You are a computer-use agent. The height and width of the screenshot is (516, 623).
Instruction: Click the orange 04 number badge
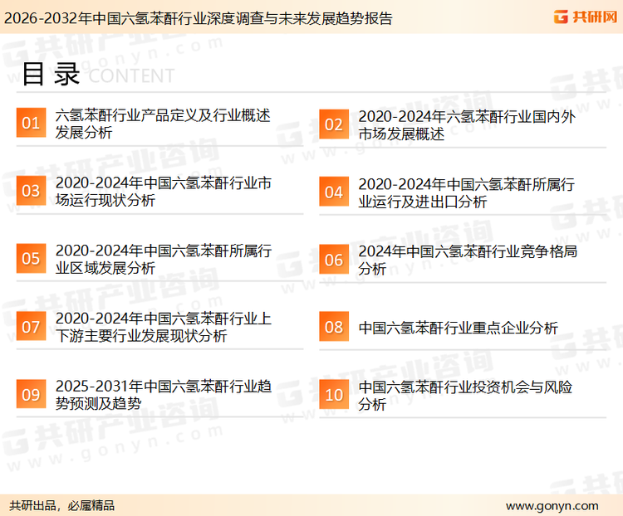click(334, 192)
